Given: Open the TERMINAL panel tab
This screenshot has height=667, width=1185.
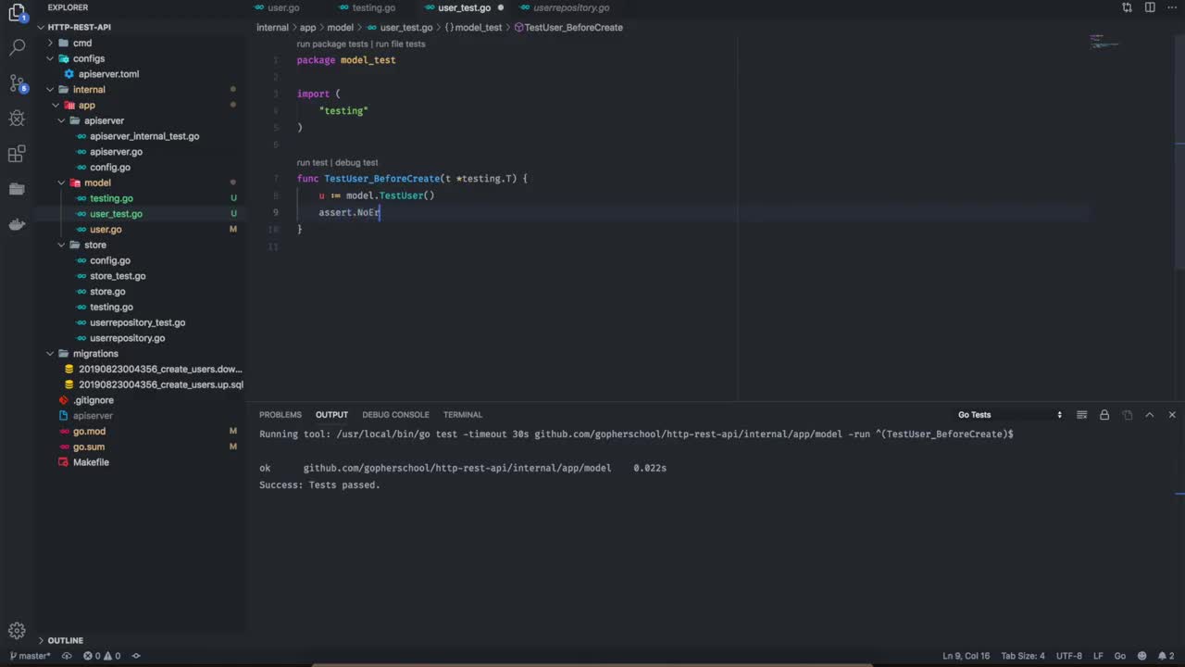Looking at the screenshot, I should [x=462, y=415].
